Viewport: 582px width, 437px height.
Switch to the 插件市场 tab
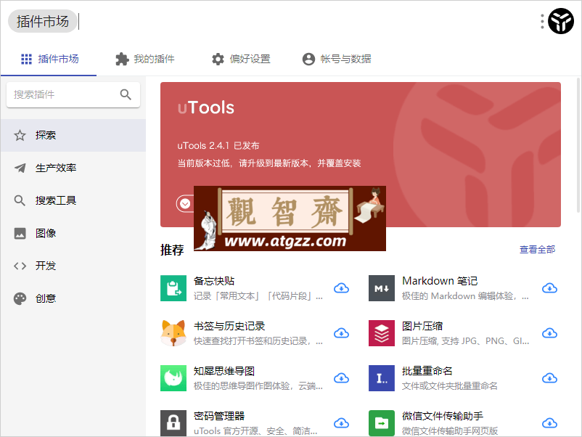[x=49, y=59]
